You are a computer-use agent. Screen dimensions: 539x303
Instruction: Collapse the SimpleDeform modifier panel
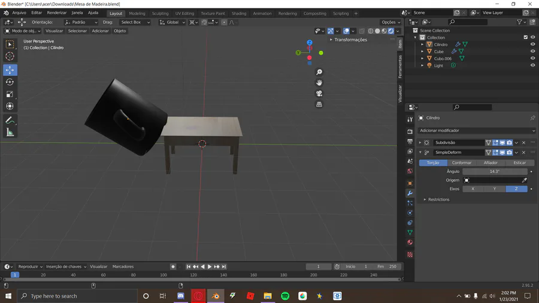(420, 153)
